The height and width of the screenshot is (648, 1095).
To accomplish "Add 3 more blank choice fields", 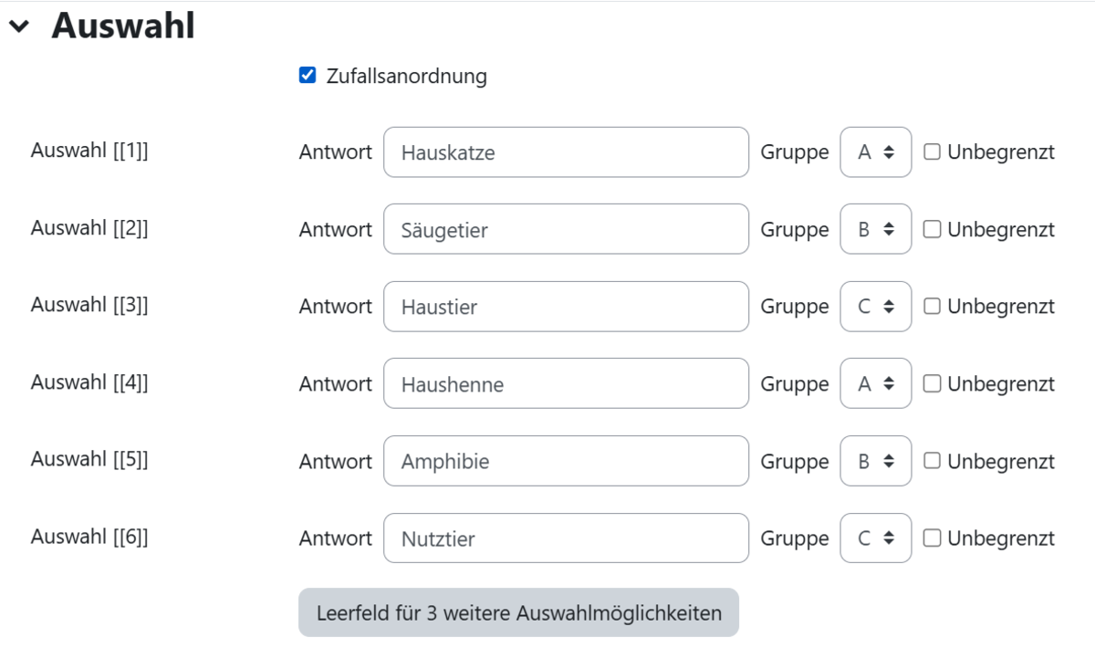I will click(518, 612).
